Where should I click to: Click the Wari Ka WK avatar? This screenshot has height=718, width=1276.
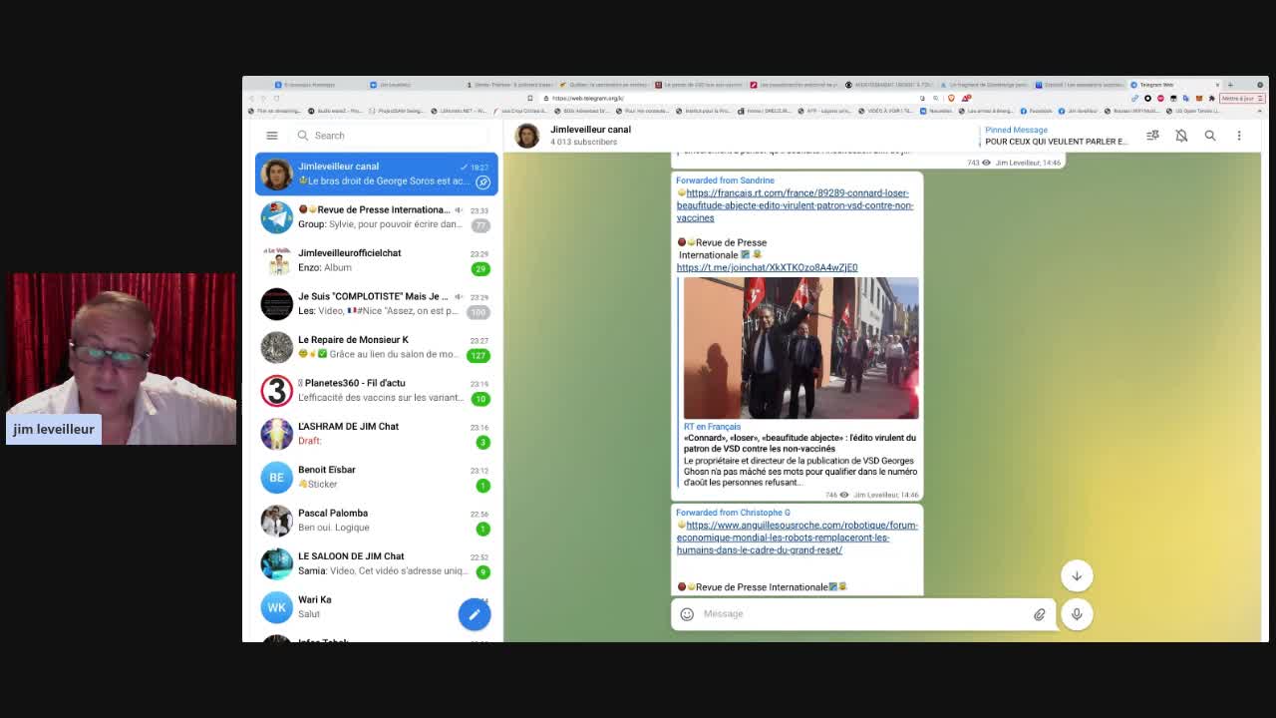click(x=276, y=607)
